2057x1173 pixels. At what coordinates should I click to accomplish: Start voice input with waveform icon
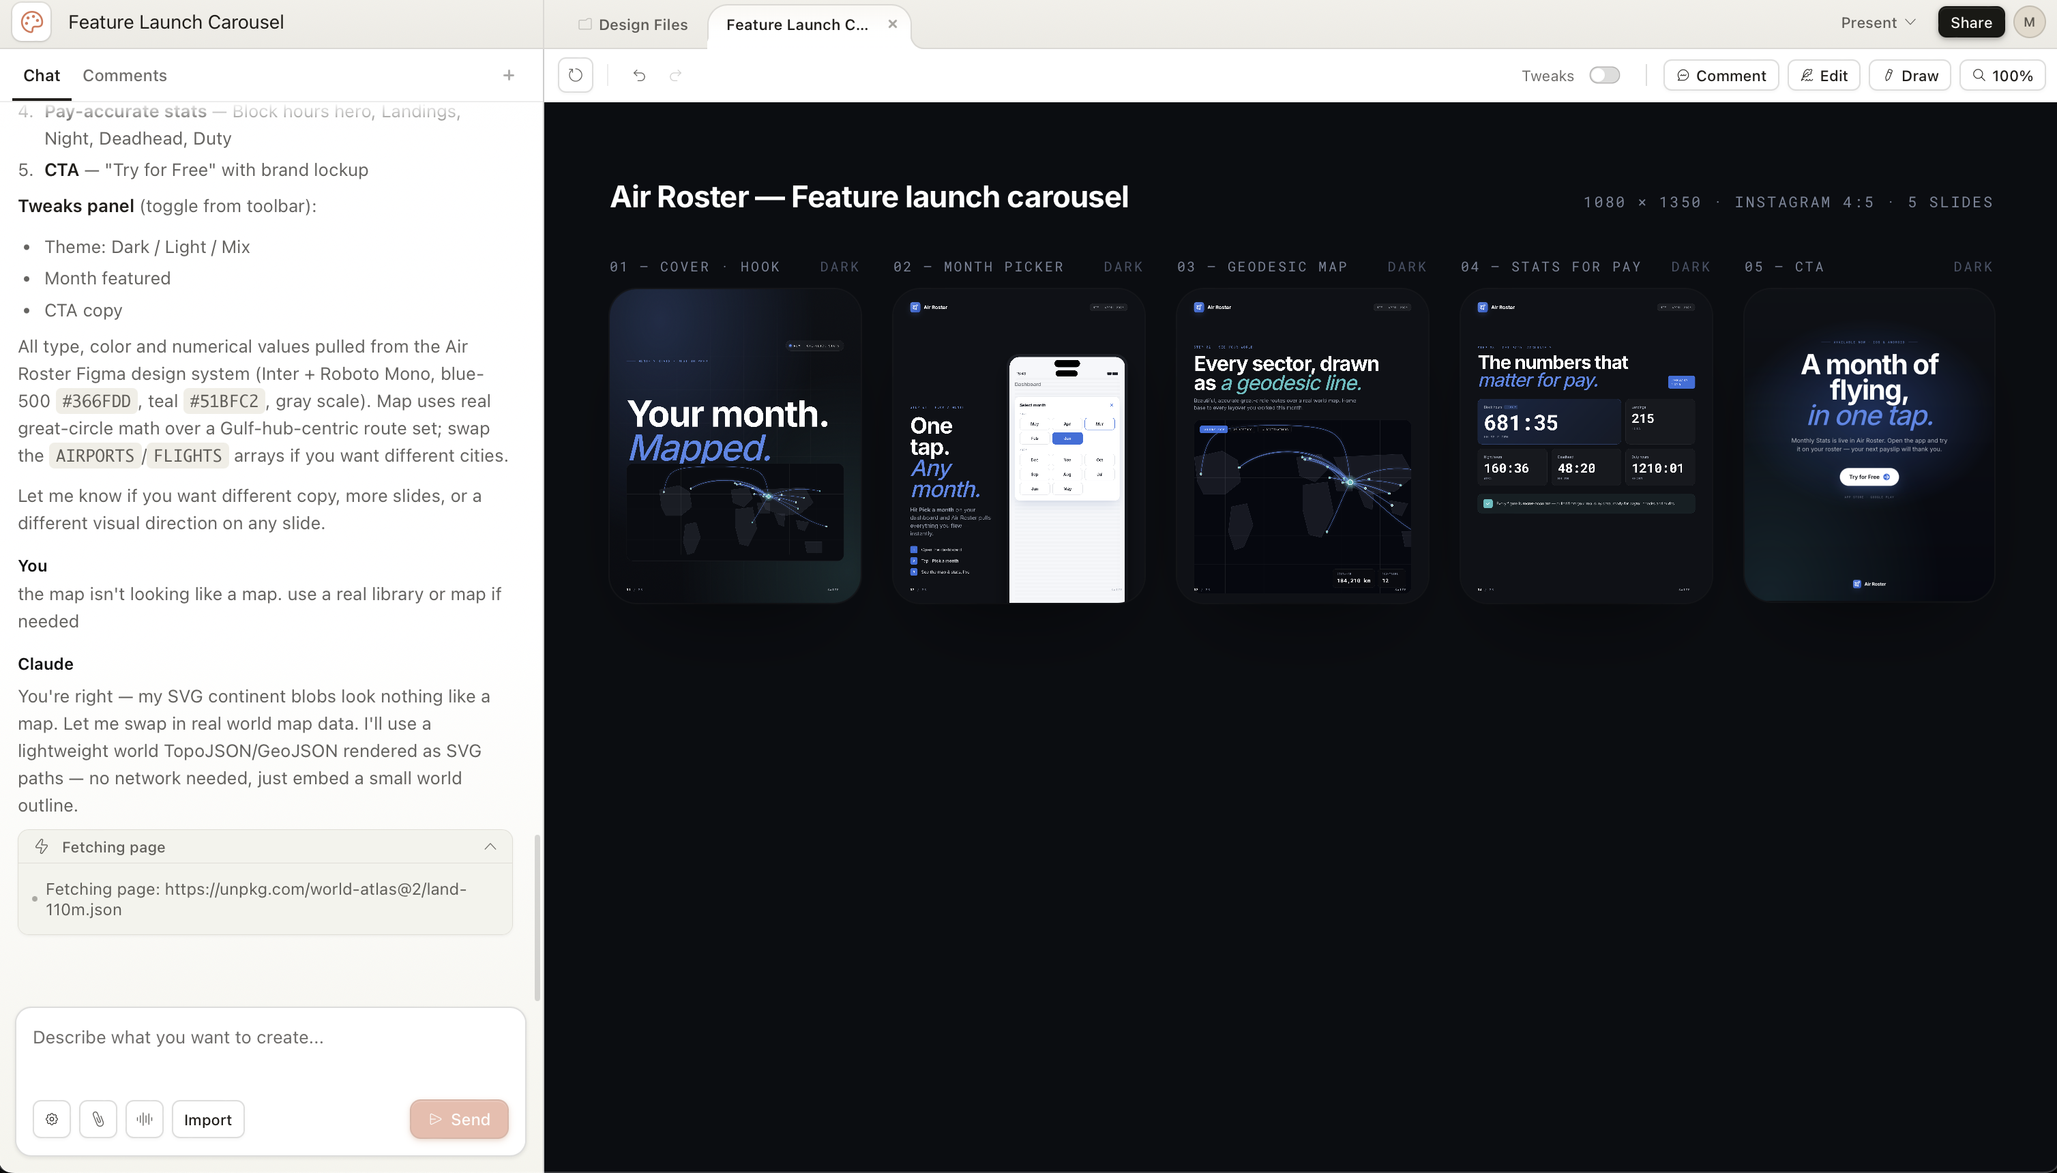(144, 1119)
